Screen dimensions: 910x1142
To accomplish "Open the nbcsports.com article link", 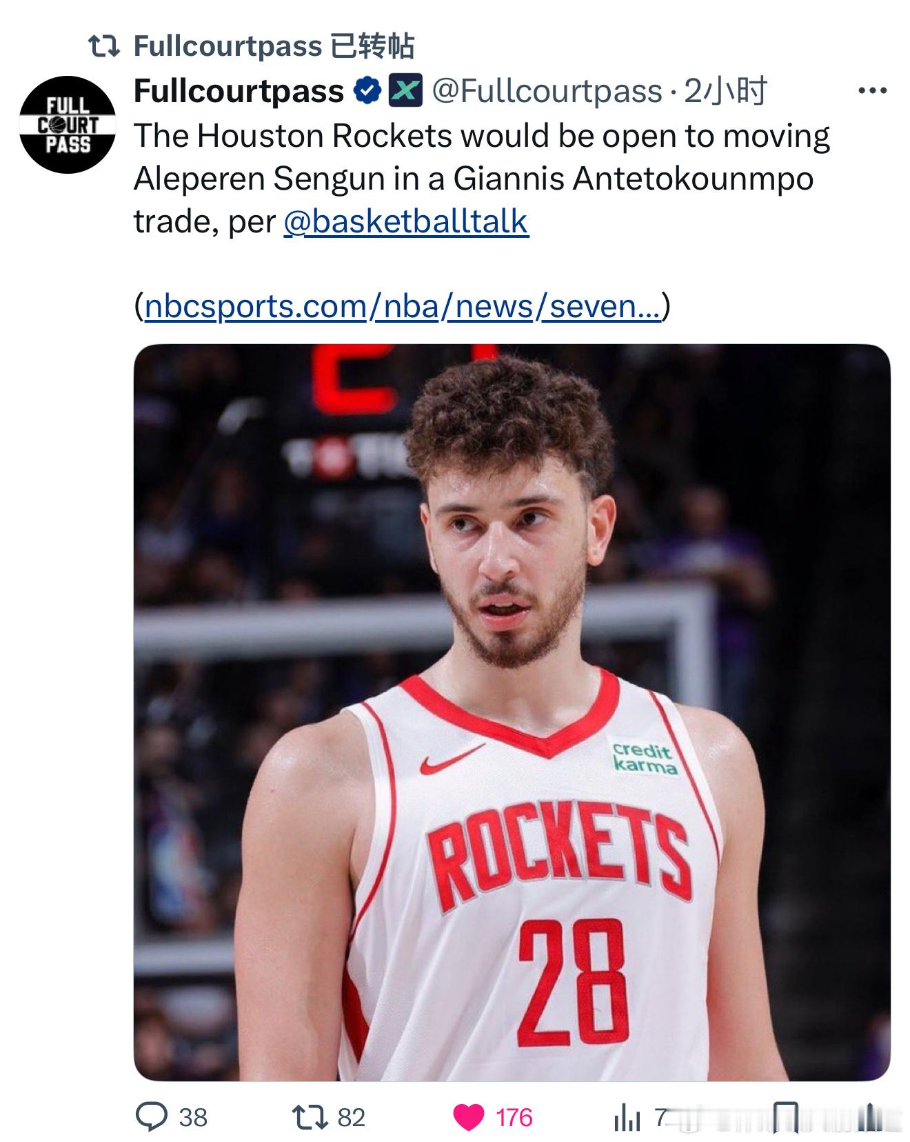I will [403, 305].
